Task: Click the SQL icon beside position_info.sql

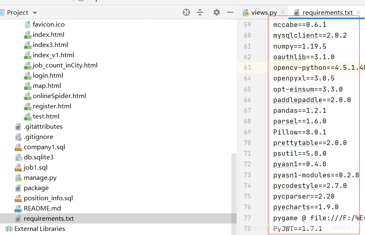Action: pyautogui.click(x=18, y=198)
